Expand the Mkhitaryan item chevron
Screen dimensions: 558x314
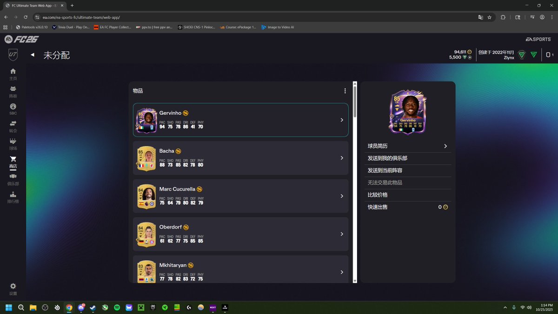(342, 272)
